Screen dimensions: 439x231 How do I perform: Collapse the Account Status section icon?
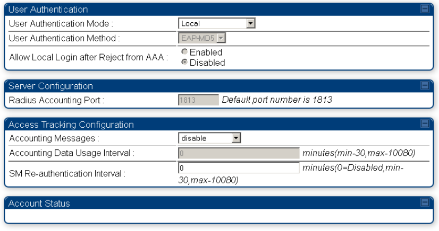[425, 202]
